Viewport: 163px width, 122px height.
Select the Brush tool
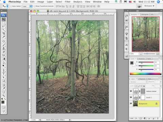4,45
